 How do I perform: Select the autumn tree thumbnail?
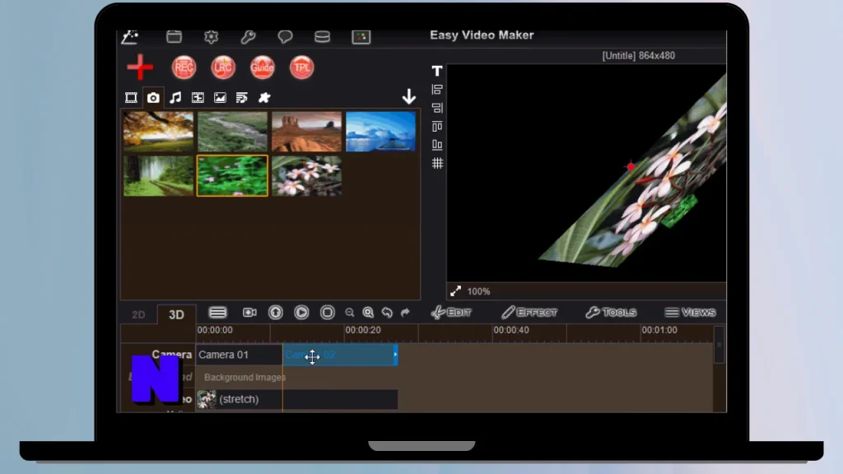click(158, 132)
